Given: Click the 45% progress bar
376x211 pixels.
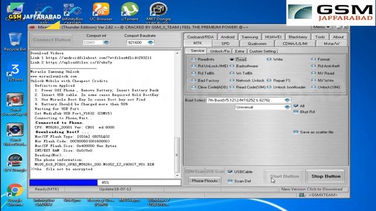Looking at the screenshot, I should [105, 182].
